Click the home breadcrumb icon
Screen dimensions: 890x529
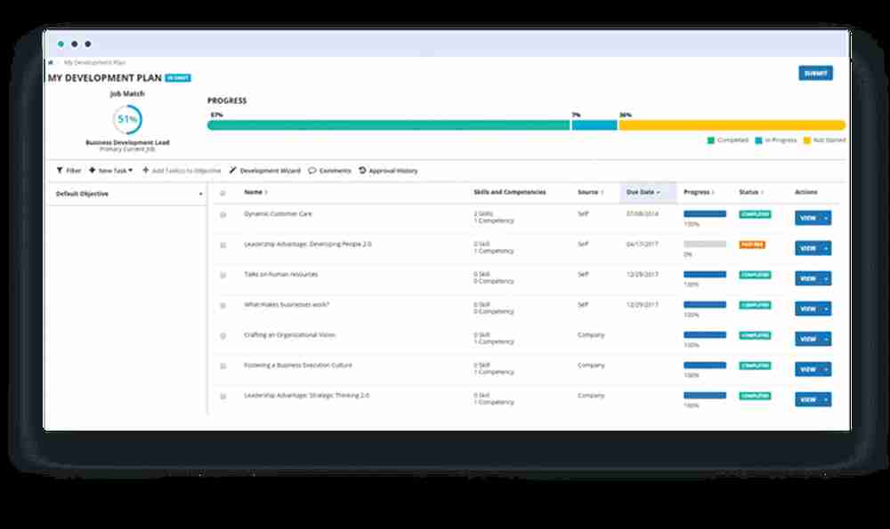coord(51,62)
